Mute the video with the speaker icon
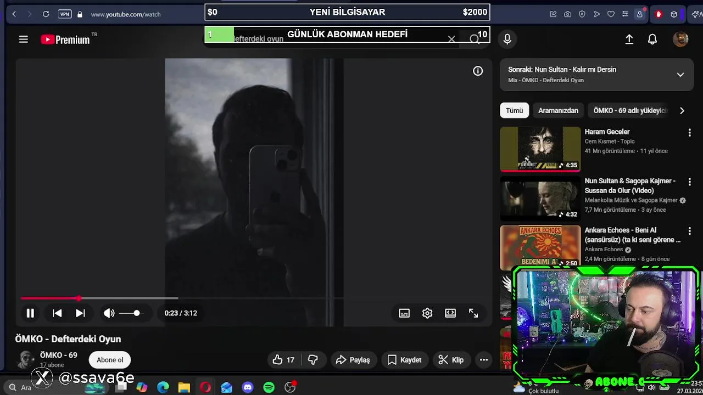This screenshot has width=703, height=395. point(109,313)
